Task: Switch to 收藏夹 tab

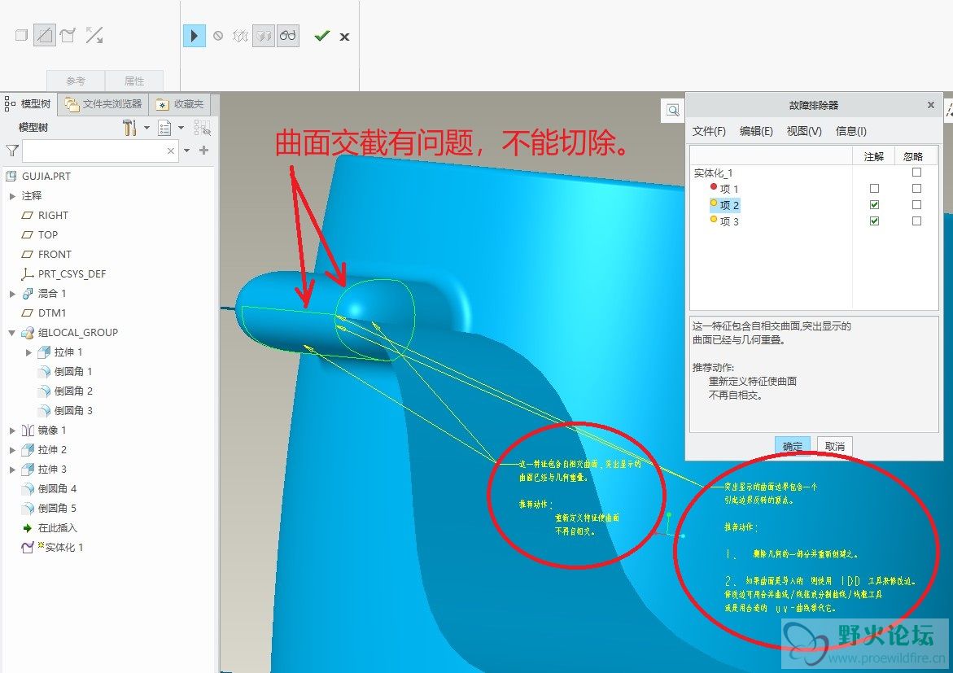Action: point(181,104)
